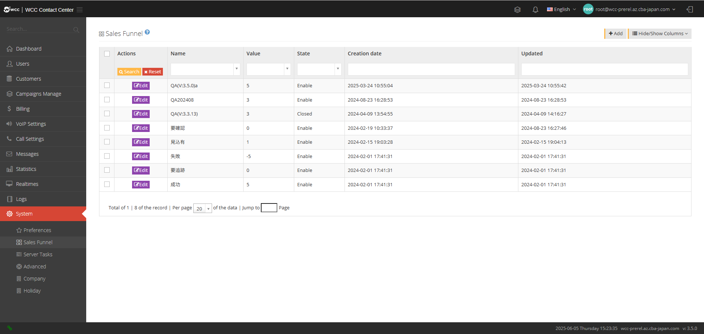Viewport: 704px width, 334px height.
Task: Click the Creation date filter field
Action: tap(431, 69)
